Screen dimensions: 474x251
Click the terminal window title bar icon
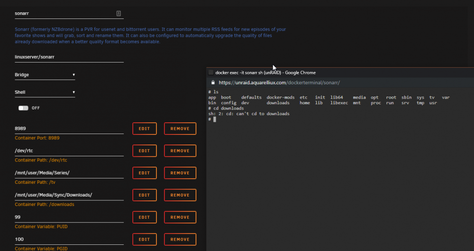[x=211, y=72]
